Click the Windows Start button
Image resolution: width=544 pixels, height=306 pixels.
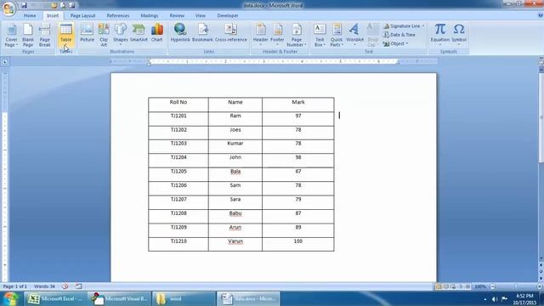tap(10, 298)
